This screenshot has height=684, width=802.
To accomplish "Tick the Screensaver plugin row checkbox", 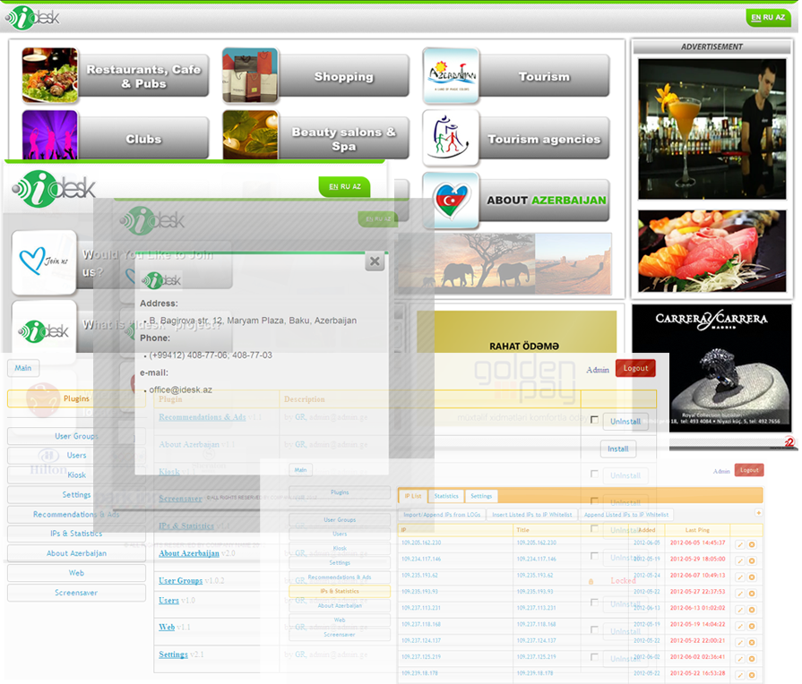I will click(594, 501).
